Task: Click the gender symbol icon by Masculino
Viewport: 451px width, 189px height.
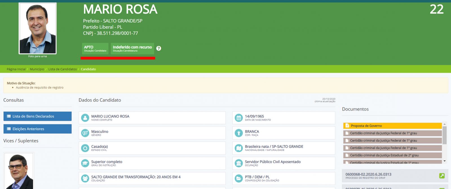Action: point(85,133)
